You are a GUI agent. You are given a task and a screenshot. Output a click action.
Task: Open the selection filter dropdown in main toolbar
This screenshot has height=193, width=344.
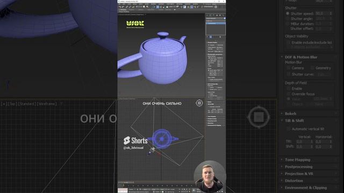pyautogui.click(x=139, y=7)
